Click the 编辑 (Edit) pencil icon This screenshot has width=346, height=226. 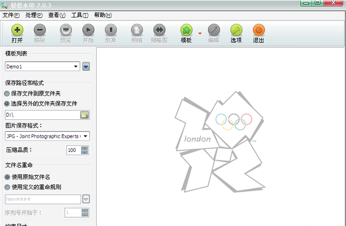coord(214,30)
